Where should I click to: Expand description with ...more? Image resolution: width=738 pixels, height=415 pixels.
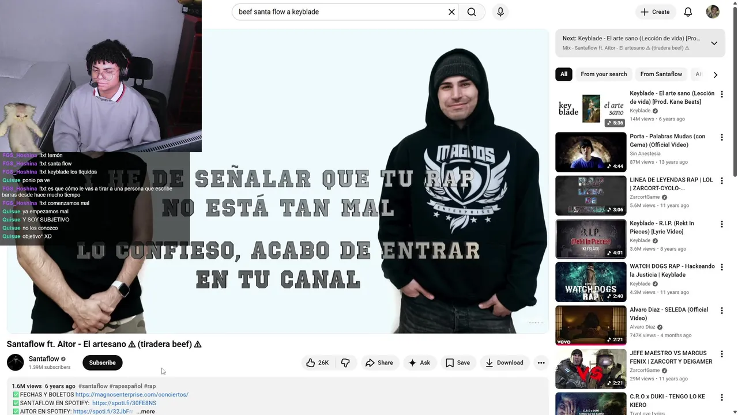145,412
